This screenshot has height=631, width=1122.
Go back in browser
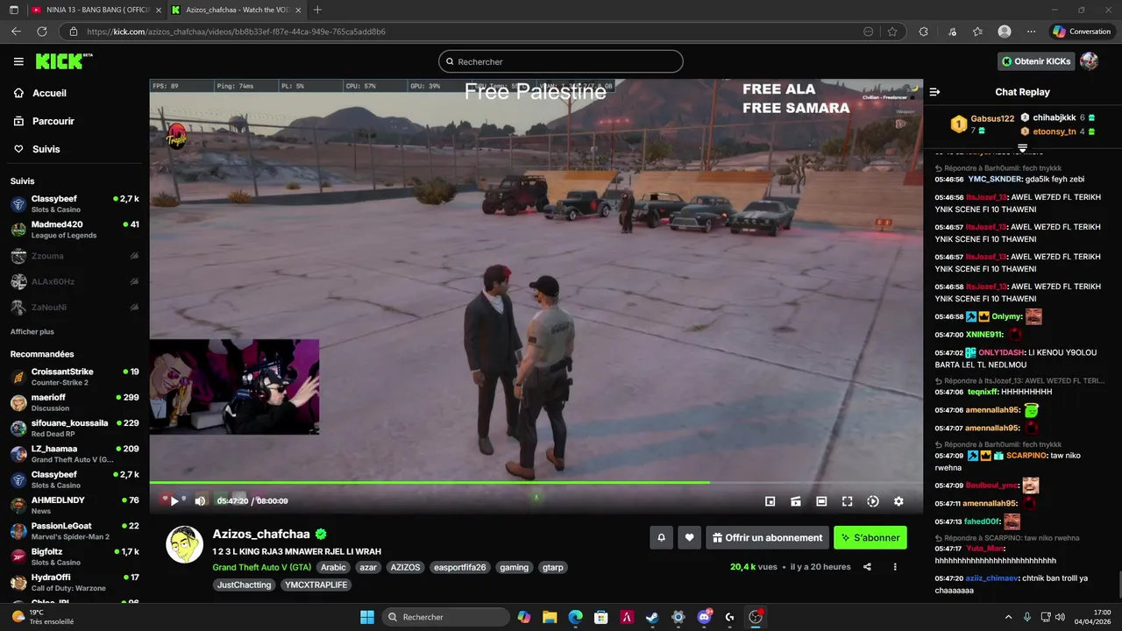pos(16,32)
